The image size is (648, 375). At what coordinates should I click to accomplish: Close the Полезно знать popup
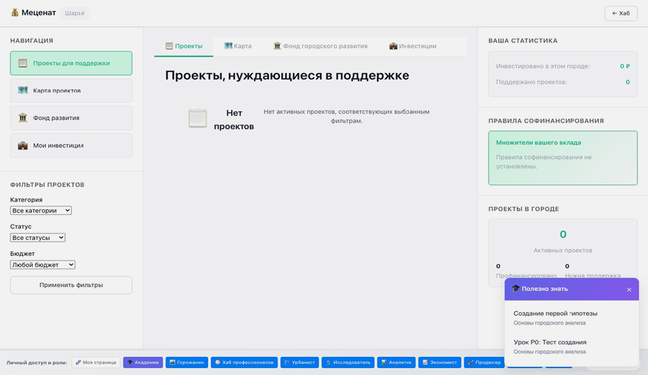click(629, 290)
